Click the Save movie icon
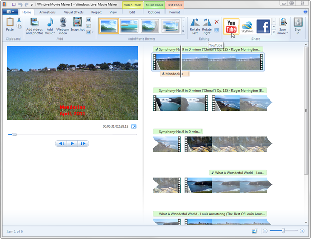This screenshot has width=311, height=239. tap(283, 22)
